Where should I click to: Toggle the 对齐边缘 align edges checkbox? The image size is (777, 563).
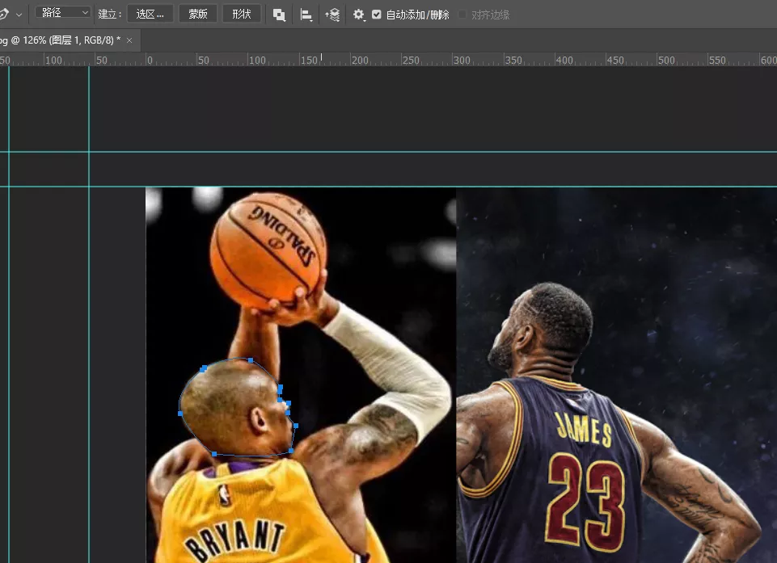pyautogui.click(x=462, y=15)
